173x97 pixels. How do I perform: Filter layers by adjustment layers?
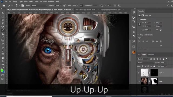click(154, 59)
